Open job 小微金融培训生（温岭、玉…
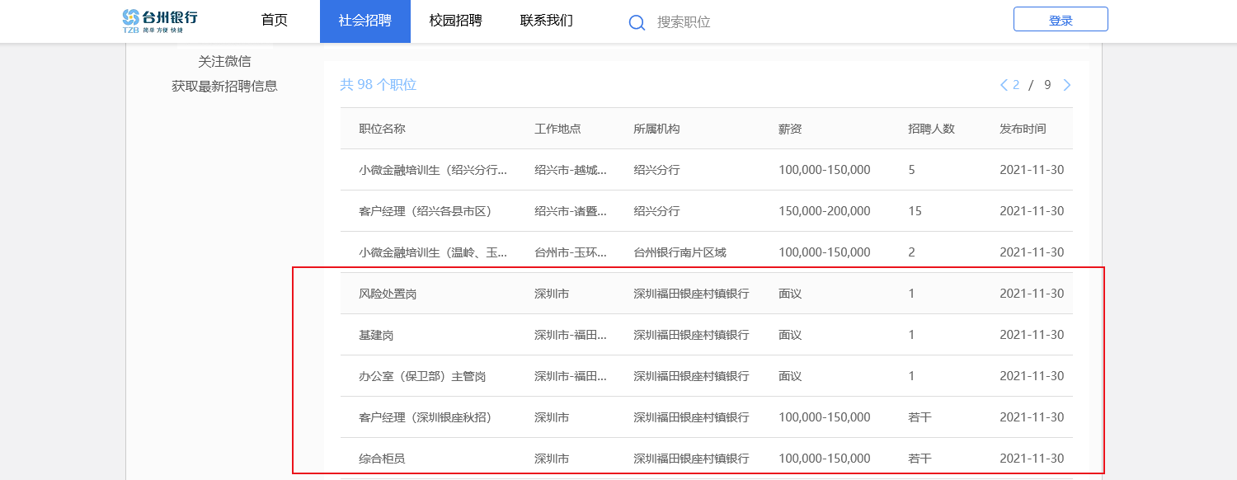 (x=433, y=252)
